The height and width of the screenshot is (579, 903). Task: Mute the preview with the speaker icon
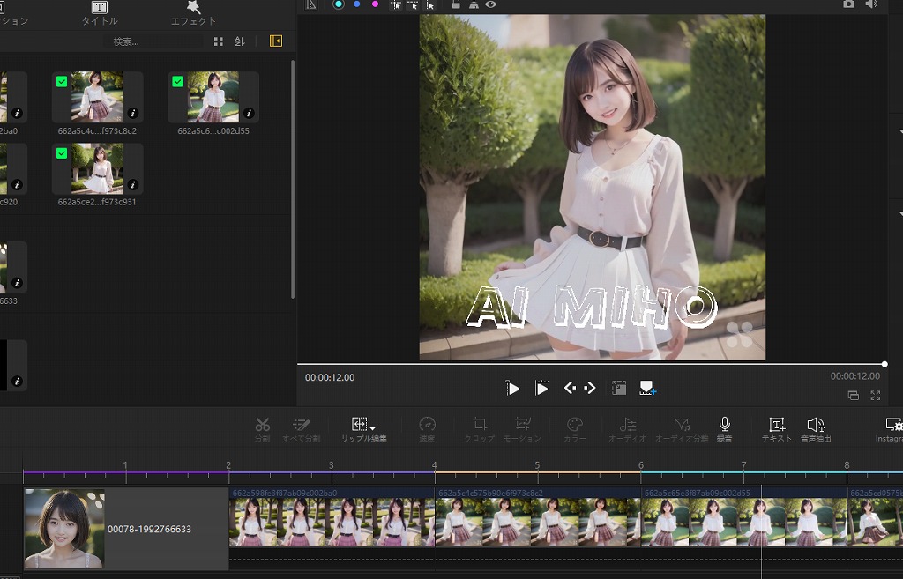871,4
